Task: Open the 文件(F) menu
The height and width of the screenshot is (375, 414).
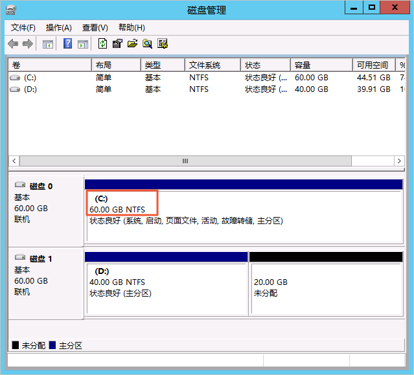Action: pos(23,28)
